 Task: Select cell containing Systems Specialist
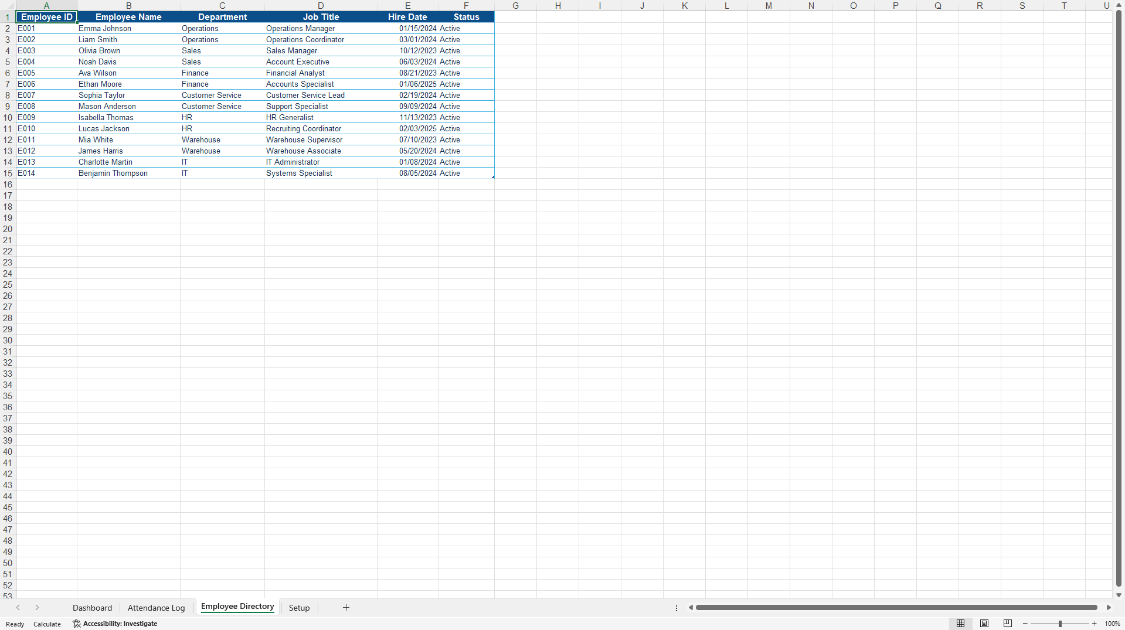pos(321,173)
